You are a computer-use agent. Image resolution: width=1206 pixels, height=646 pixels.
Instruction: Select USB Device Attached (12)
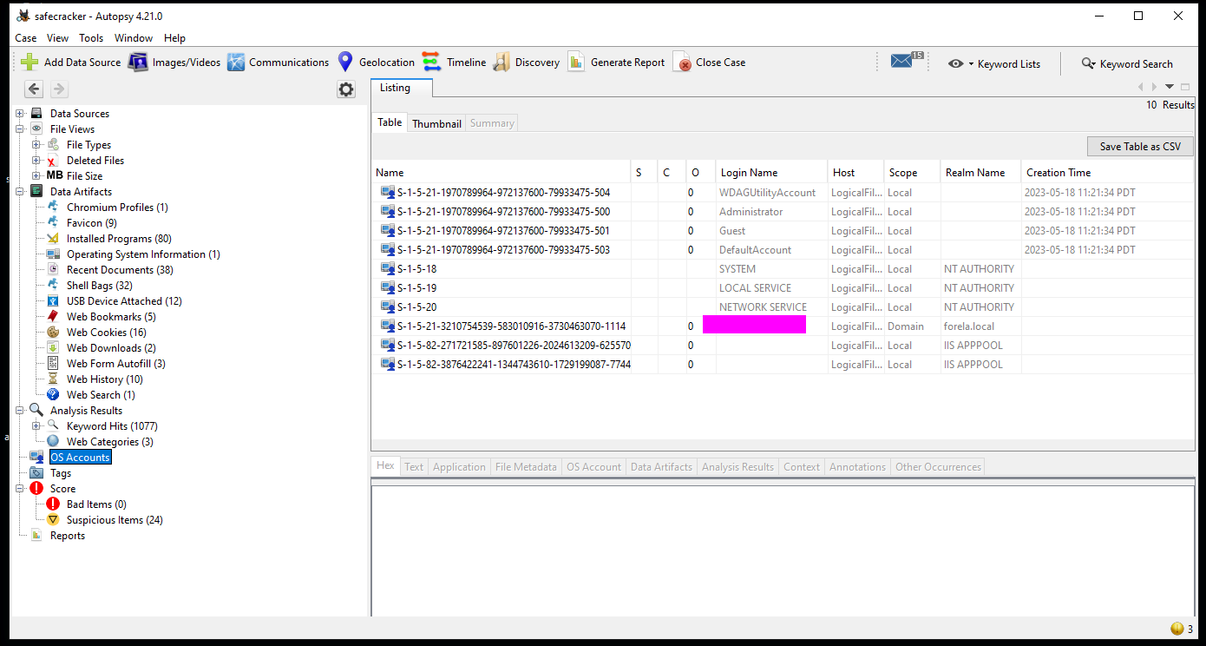click(x=124, y=301)
